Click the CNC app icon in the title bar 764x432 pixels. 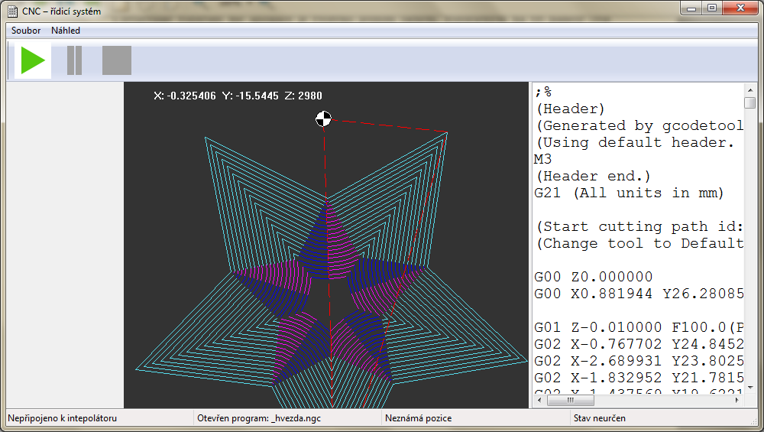12,11
